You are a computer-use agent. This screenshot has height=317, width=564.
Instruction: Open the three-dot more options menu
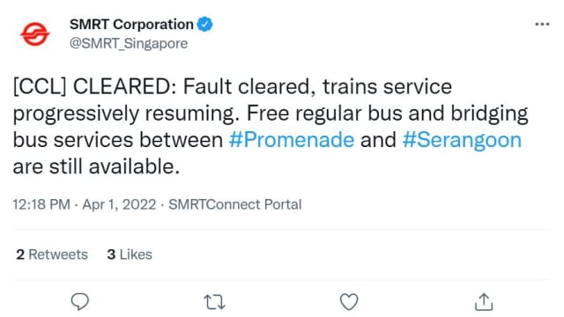tap(542, 24)
